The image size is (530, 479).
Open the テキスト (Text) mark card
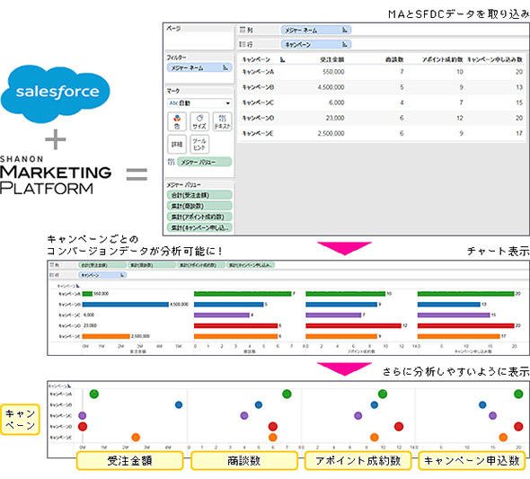(x=222, y=121)
